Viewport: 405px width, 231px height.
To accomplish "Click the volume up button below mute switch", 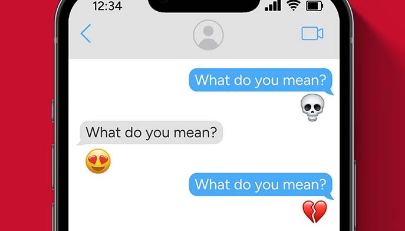I will coord(53,167).
